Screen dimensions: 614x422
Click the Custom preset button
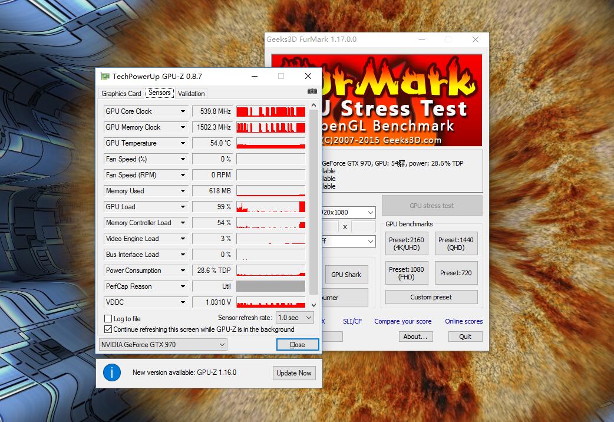pyautogui.click(x=431, y=297)
